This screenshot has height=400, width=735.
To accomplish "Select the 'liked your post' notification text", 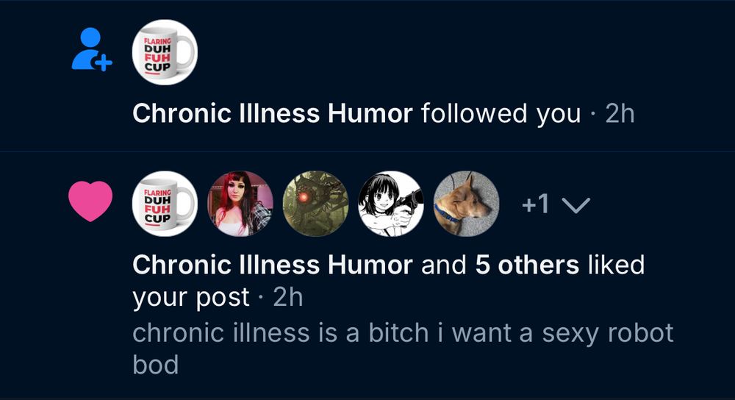I will [x=389, y=282].
